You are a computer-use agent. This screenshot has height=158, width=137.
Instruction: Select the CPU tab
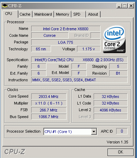[10, 14]
